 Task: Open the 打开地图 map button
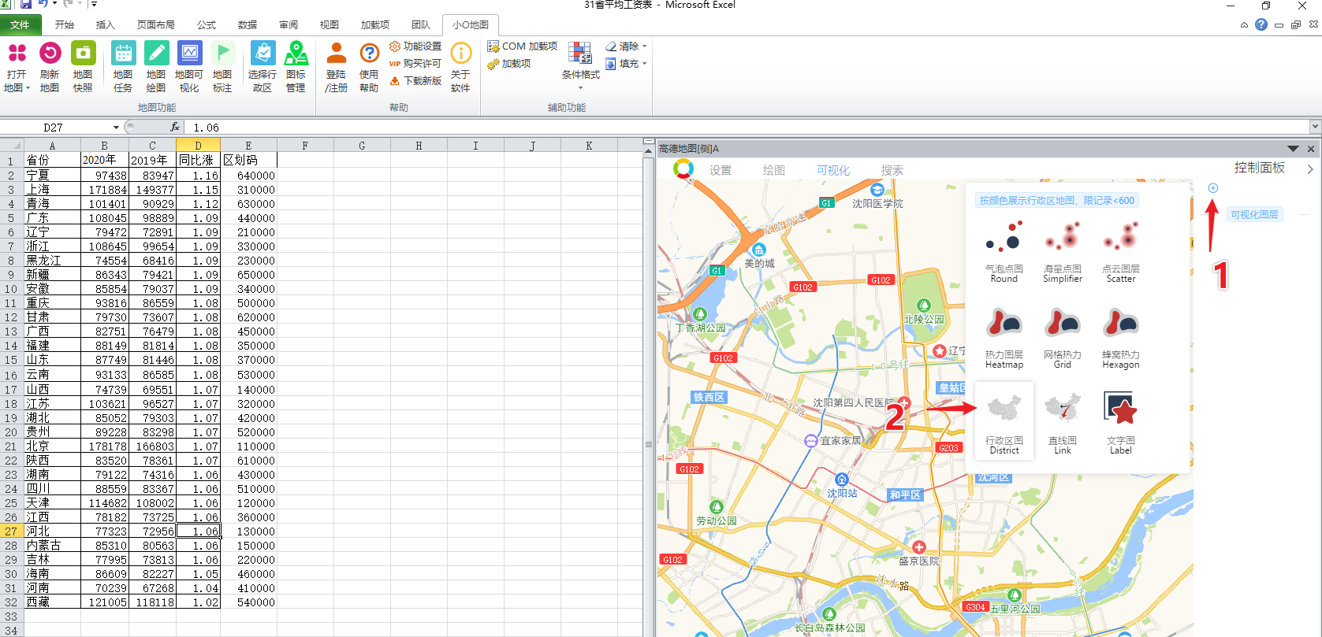(x=17, y=68)
